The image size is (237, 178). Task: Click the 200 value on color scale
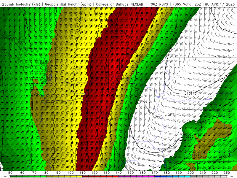(x=191, y=173)
